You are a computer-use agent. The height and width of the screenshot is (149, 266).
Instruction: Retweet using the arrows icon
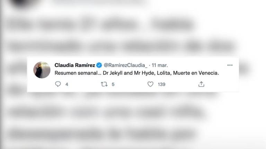pyautogui.click(x=104, y=84)
